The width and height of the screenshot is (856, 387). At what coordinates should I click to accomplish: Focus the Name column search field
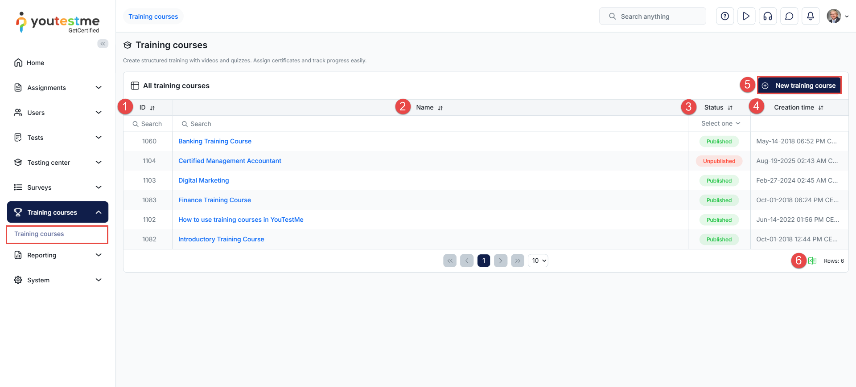pyautogui.click(x=430, y=124)
